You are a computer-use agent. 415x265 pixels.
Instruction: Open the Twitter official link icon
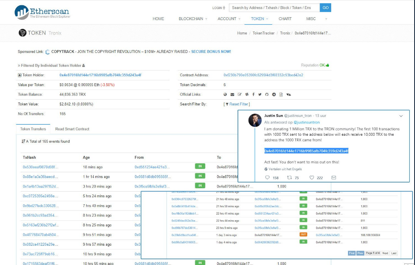(x=260, y=94)
